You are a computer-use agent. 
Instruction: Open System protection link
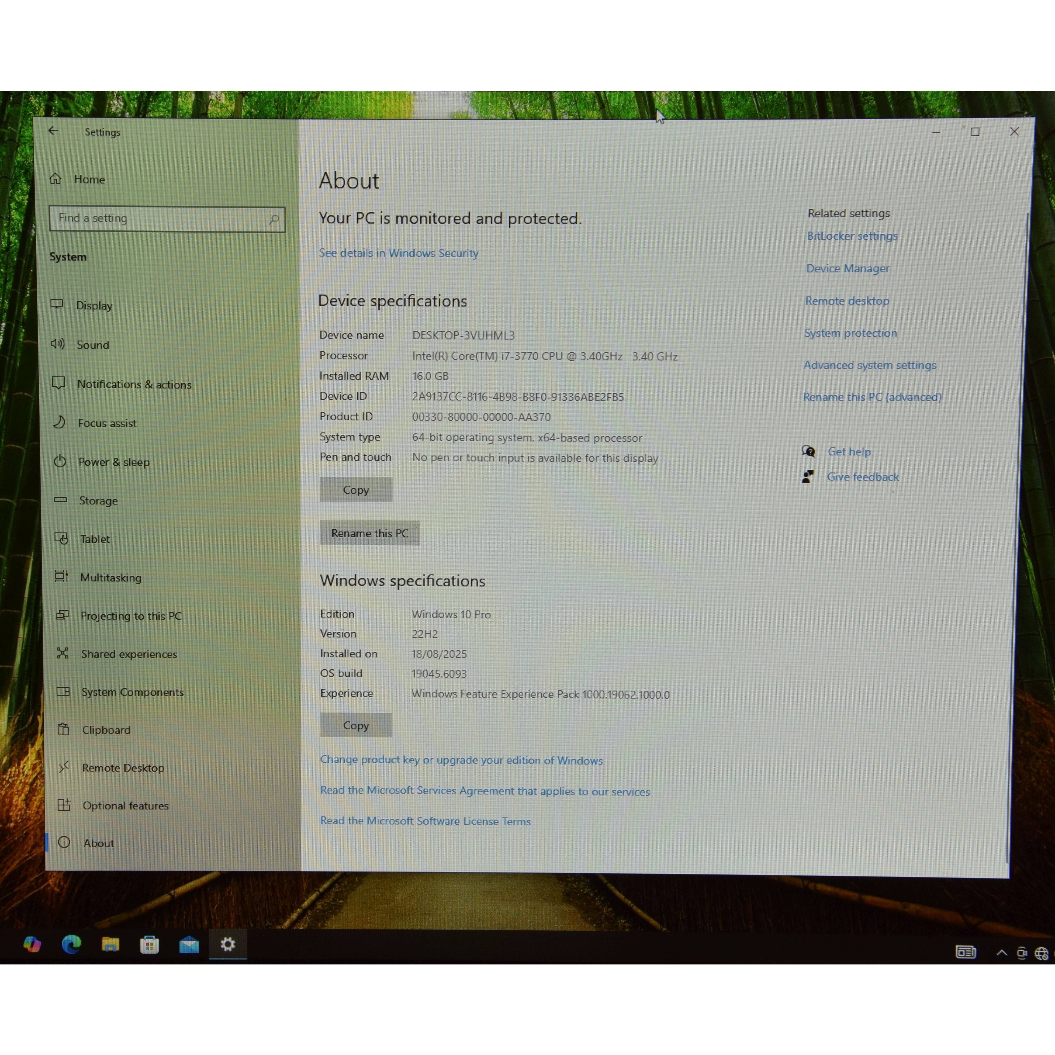(851, 333)
